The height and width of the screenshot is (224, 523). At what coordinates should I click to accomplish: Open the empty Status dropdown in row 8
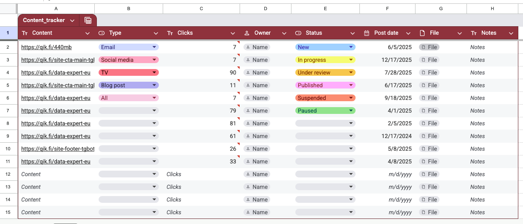[x=325, y=124]
